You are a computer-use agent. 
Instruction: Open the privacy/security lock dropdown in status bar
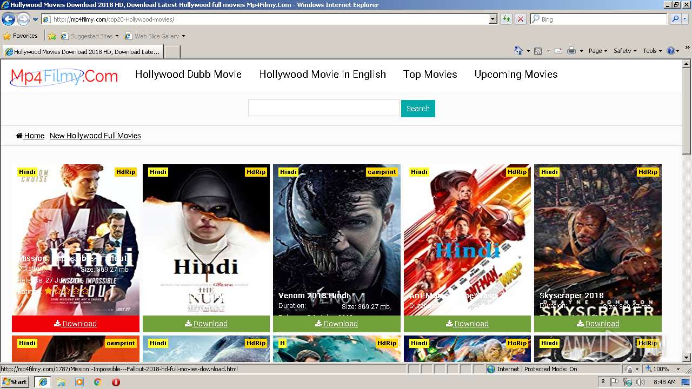(x=631, y=369)
